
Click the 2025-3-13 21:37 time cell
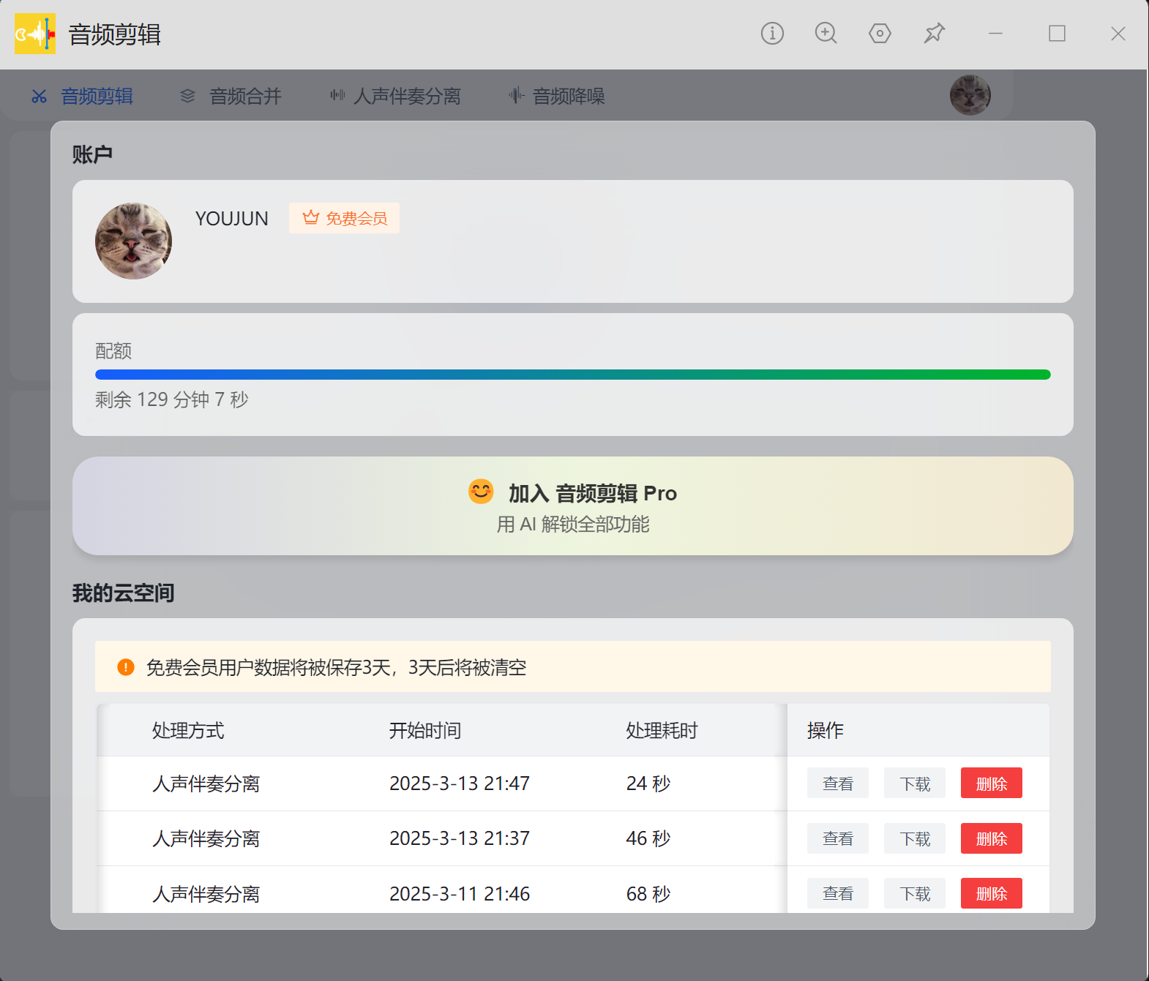(x=460, y=838)
